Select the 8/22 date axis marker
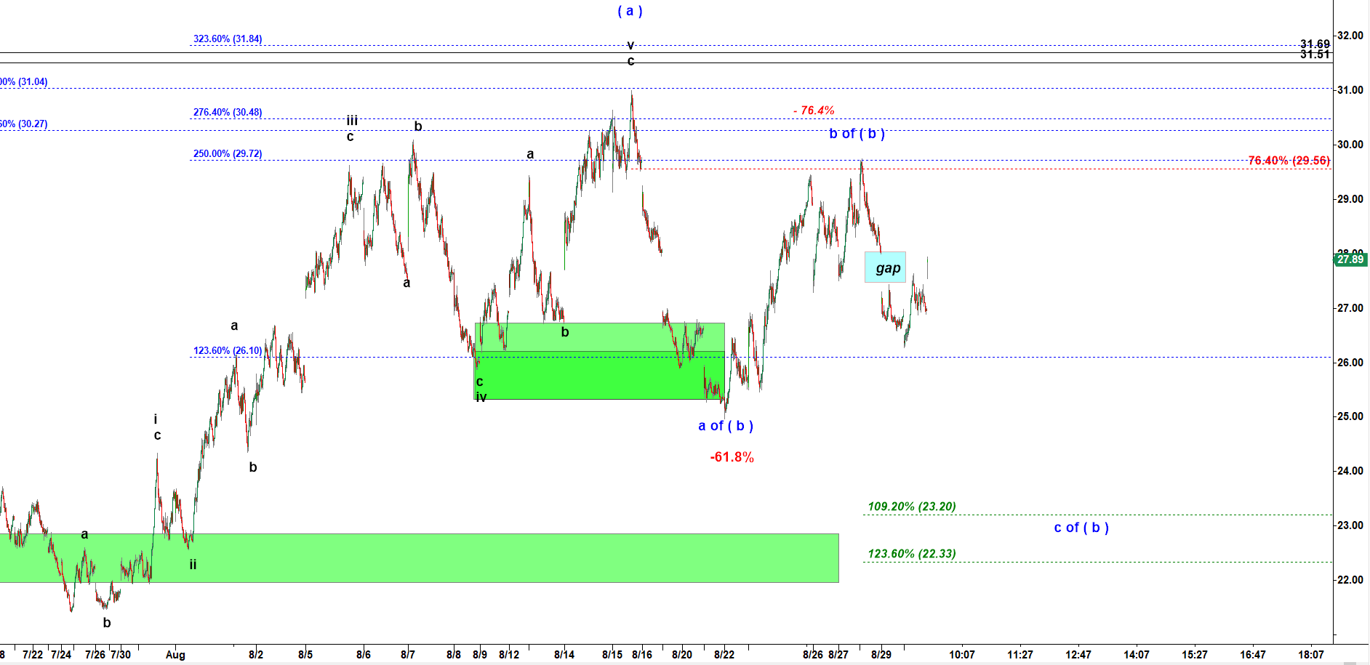The width and height of the screenshot is (1370, 665). click(x=724, y=655)
